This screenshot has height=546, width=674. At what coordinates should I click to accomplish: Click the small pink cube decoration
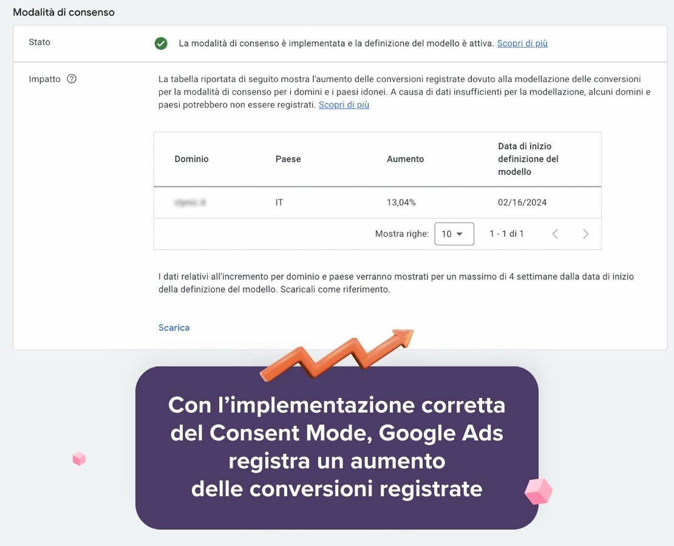79,459
